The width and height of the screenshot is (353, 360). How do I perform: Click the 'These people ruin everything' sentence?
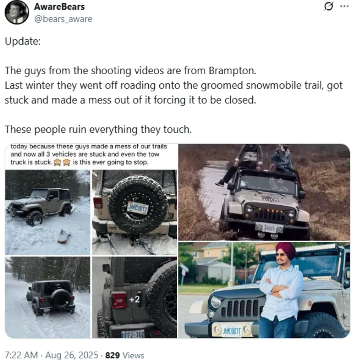(98, 129)
